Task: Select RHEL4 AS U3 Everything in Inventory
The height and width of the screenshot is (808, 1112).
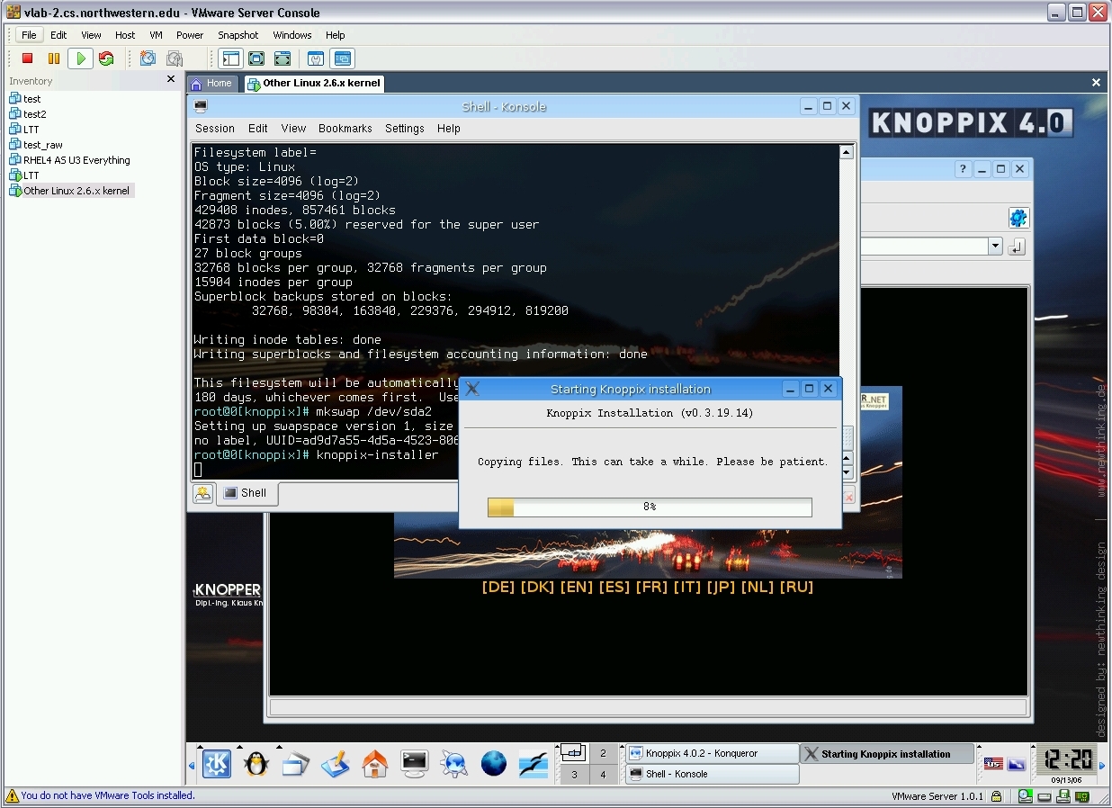Action: coord(70,160)
